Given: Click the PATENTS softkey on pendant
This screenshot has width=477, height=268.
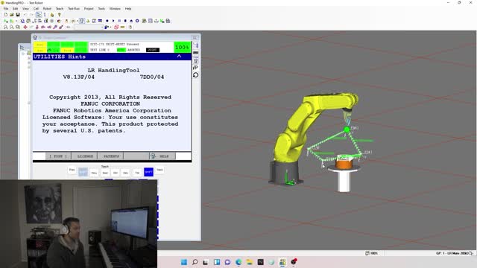Looking at the screenshot, I should tap(111, 156).
